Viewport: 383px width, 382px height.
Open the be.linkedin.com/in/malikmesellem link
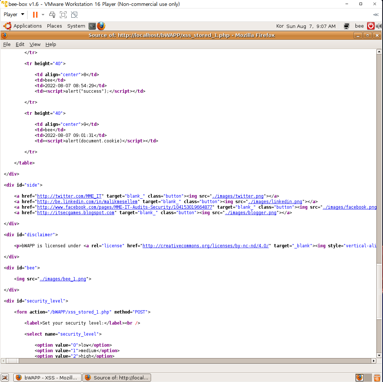coord(87,202)
